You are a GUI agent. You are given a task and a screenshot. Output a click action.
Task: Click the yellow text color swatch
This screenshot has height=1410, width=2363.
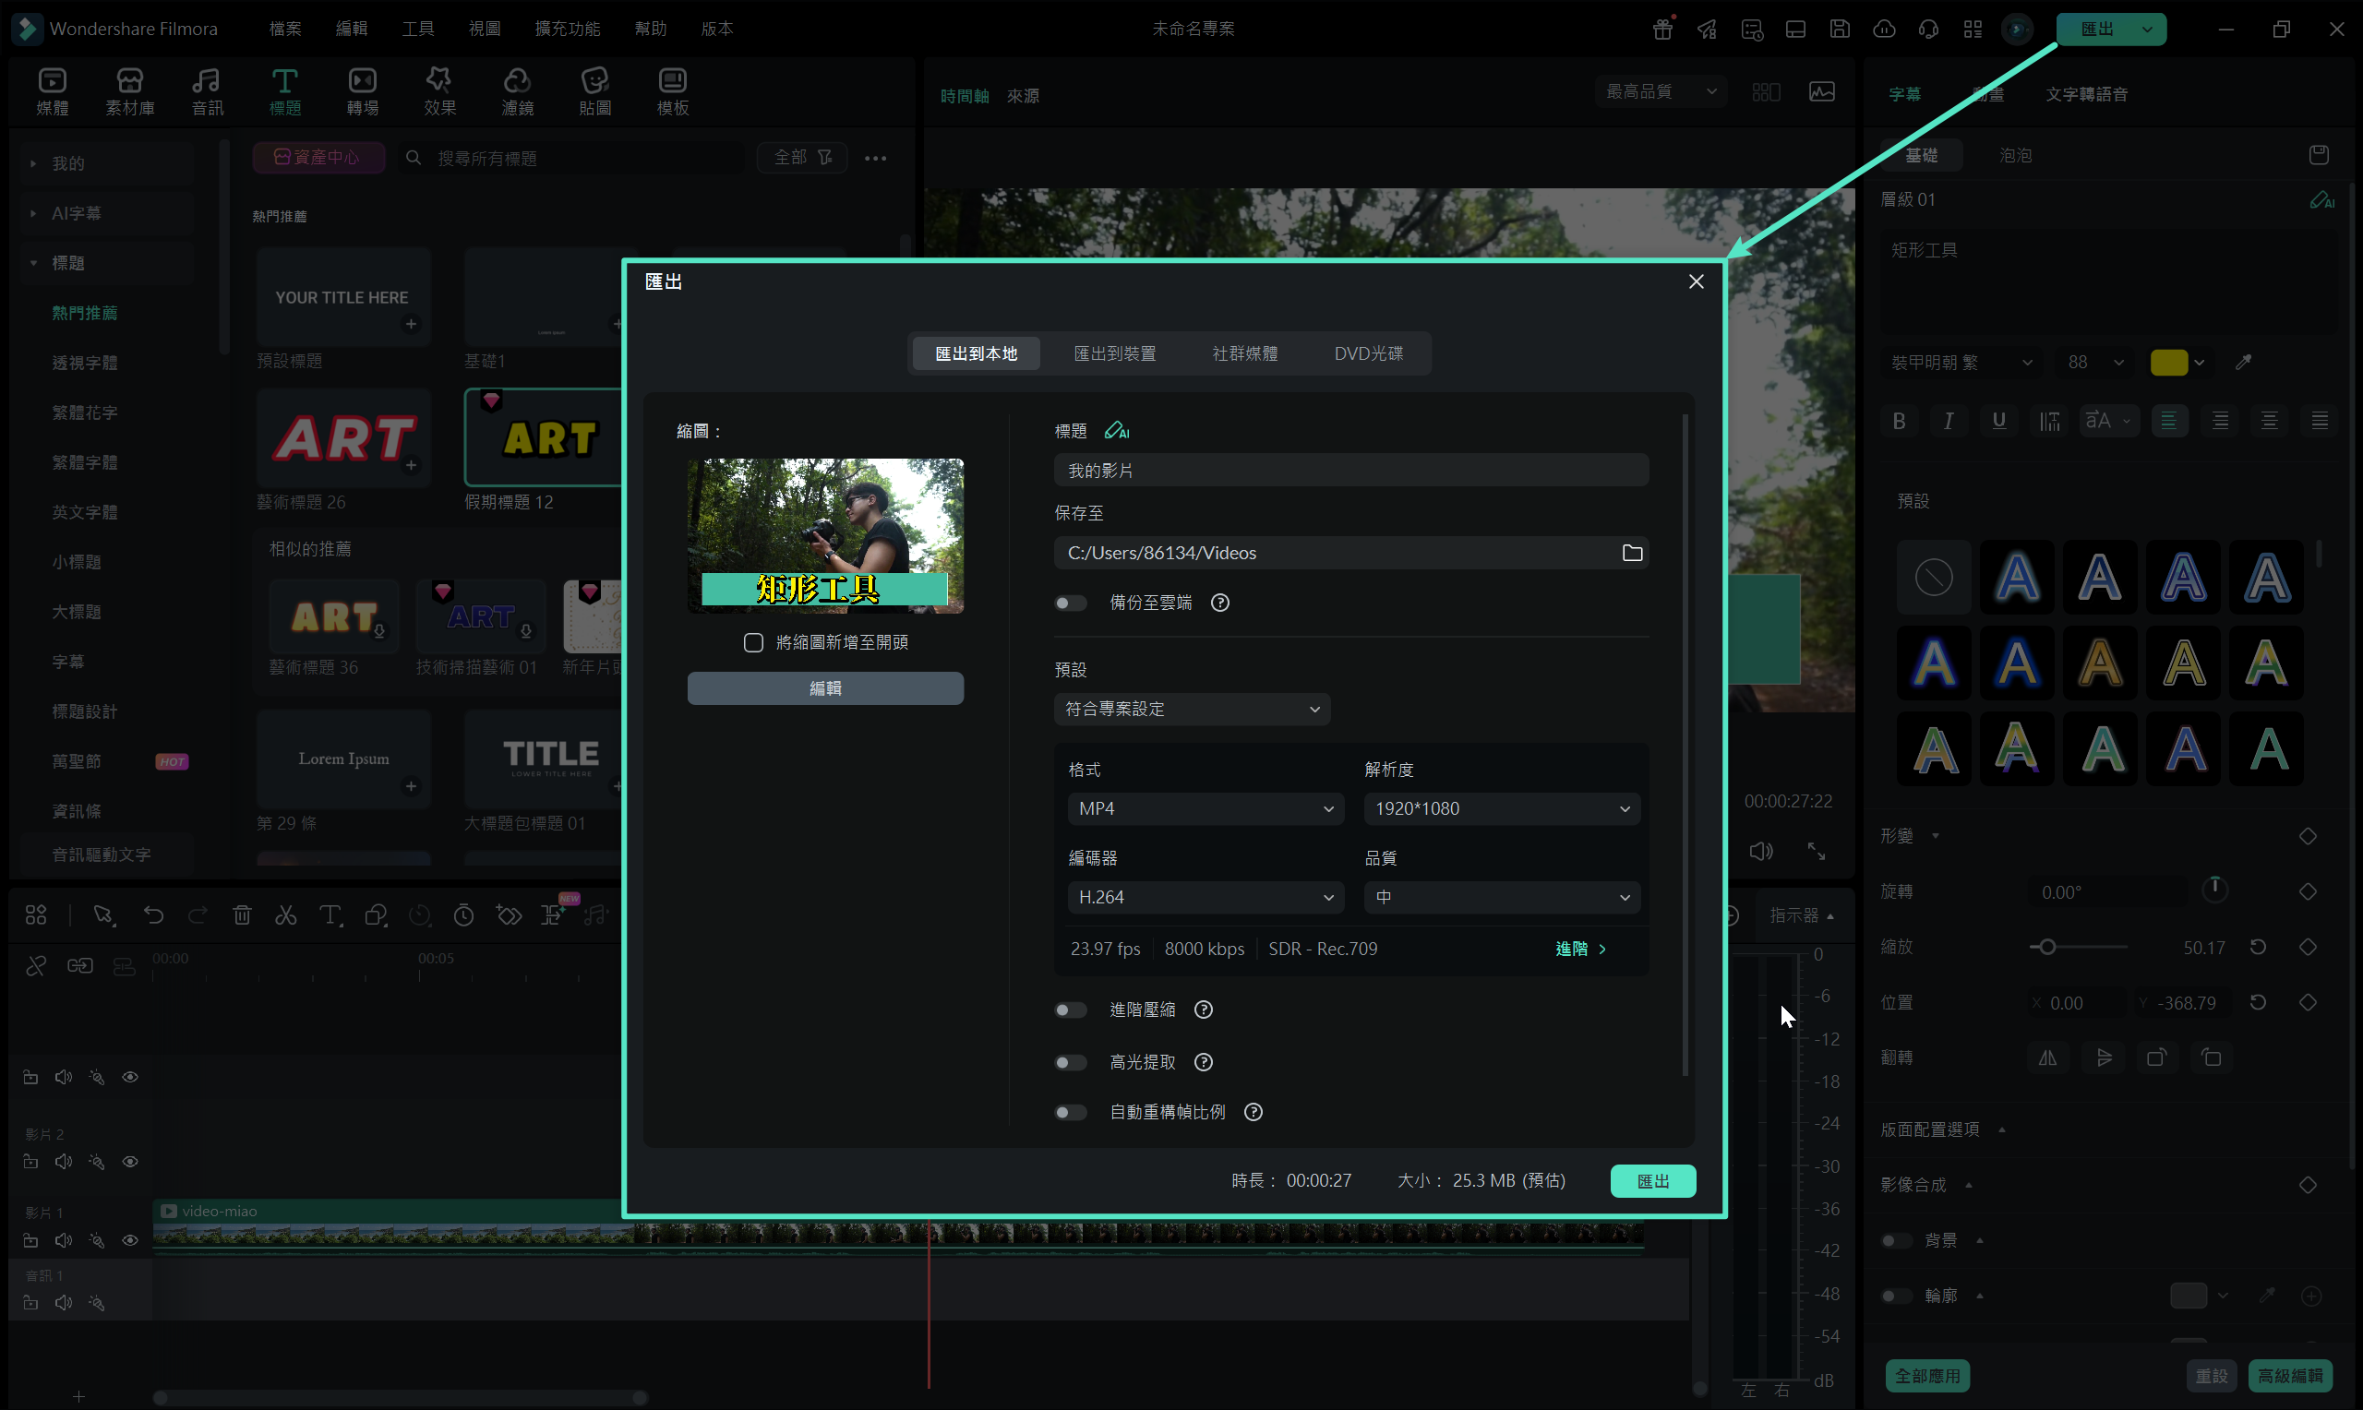(2168, 362)
